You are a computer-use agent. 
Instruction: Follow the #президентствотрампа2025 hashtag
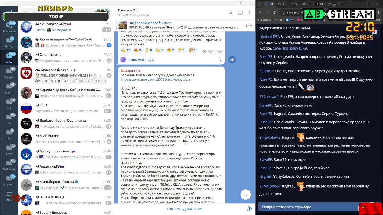142,79
